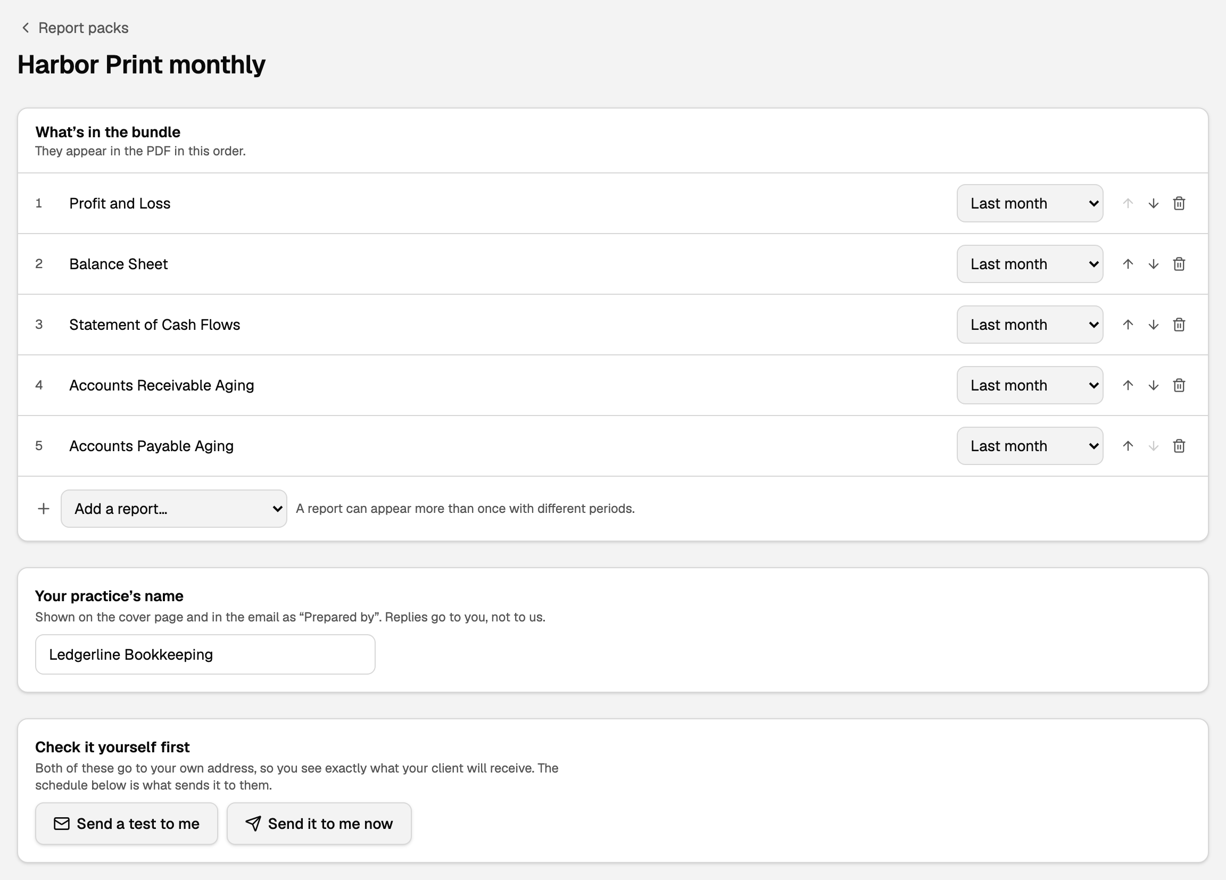The image size is (1226, 880).
Task: Open the Add a report dropdown
Action: (173, 509)
